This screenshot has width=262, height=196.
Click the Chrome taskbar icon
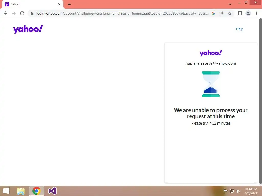37,191
